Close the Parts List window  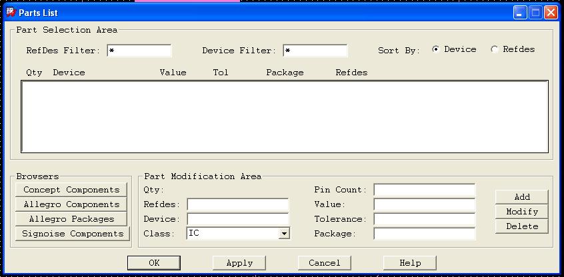pyautogui.click(x=551, y=13)
